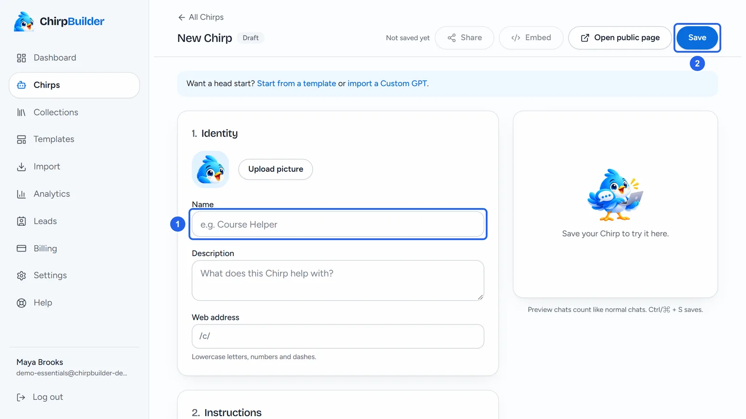Click the Settings gear icon
The image size is (746, 419).
[21, 276]
